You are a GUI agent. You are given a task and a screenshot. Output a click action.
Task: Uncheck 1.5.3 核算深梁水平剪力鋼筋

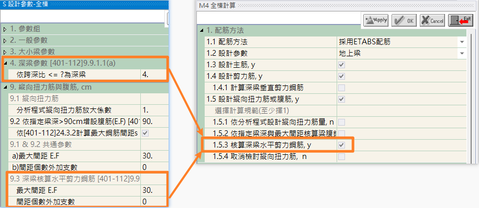341,145
